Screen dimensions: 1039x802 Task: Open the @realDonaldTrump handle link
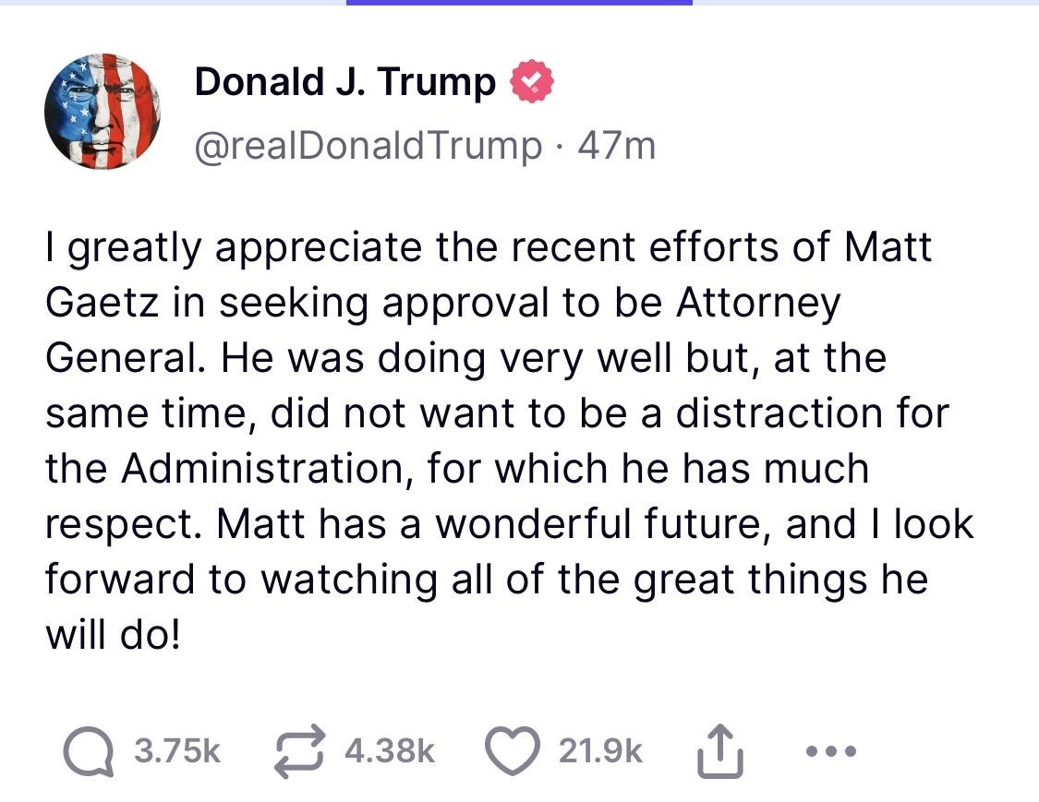click(368, 145)
